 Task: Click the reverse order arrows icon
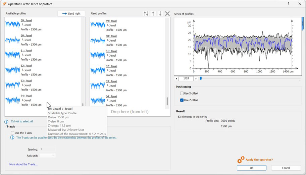click(146, 14)
